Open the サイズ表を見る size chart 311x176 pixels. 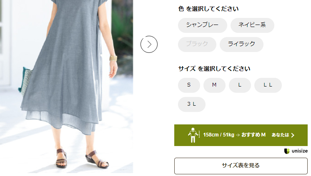[241, 166]
